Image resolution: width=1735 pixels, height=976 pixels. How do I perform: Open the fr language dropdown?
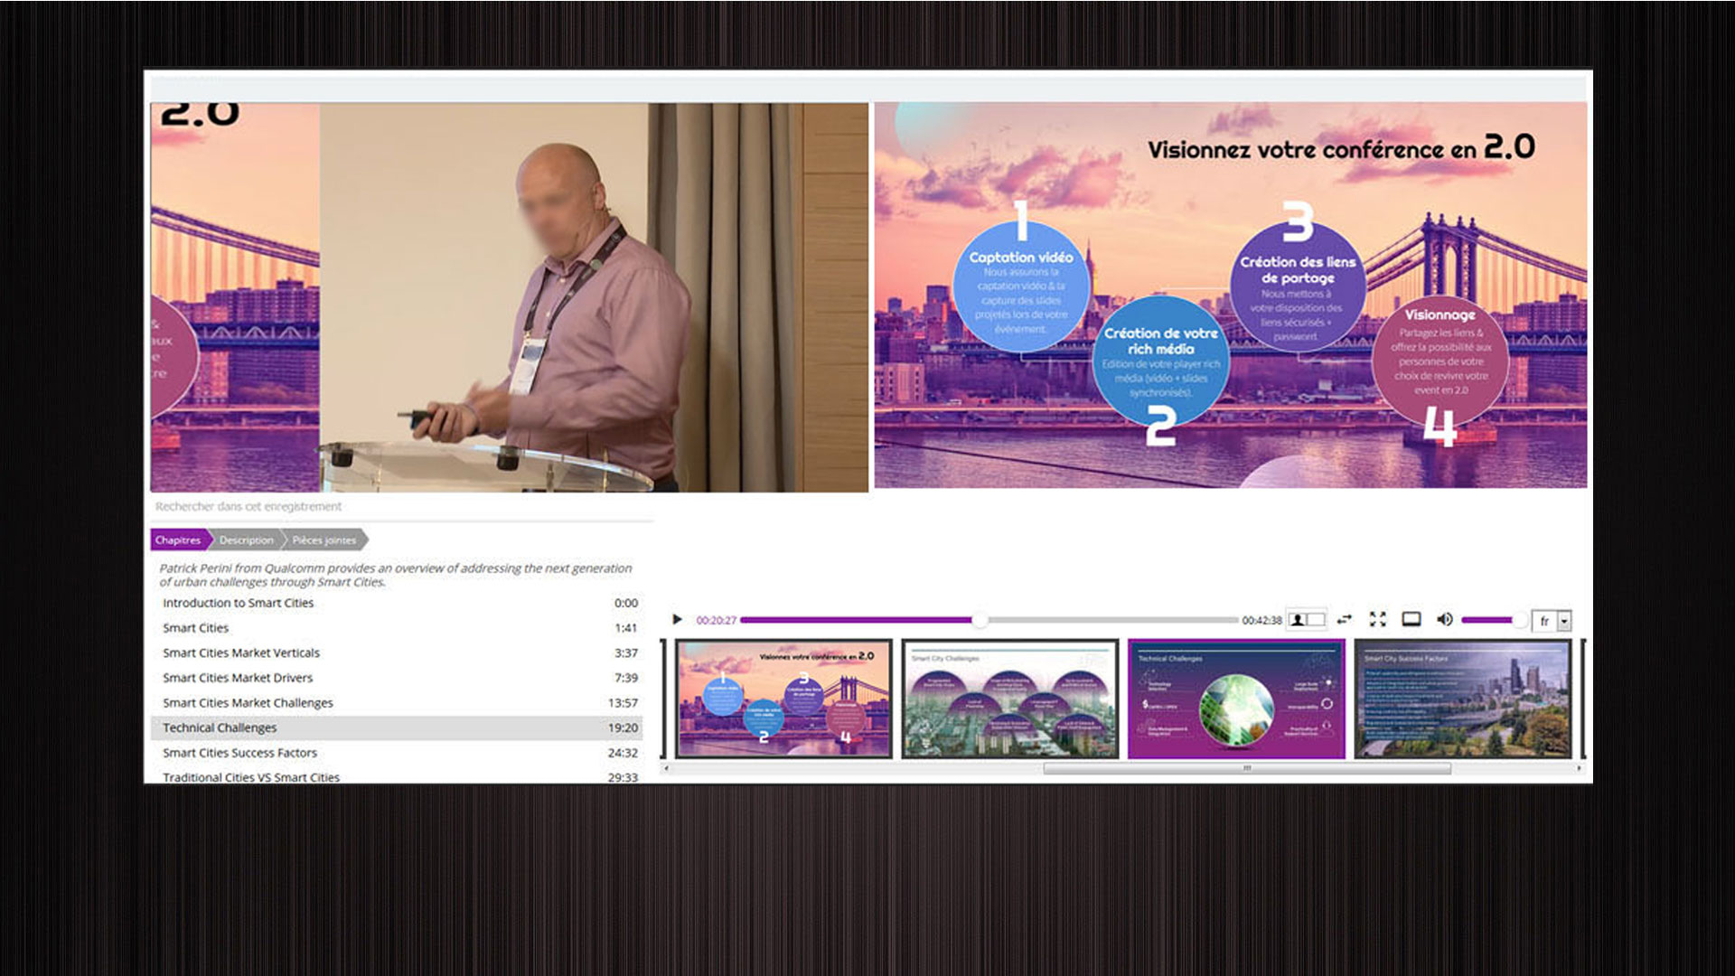coord(1548,621)
